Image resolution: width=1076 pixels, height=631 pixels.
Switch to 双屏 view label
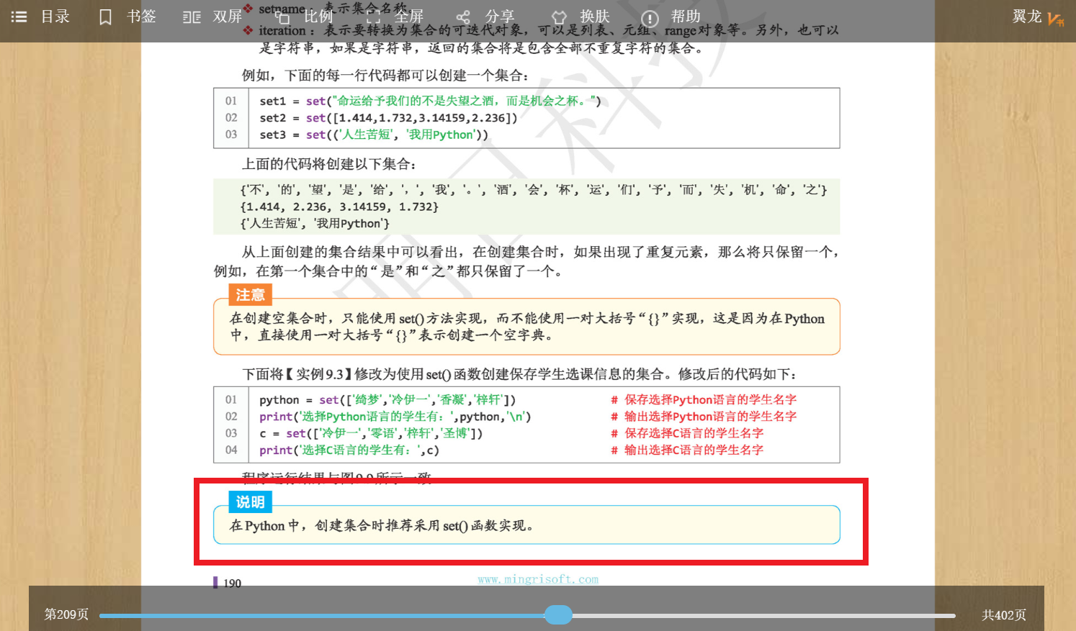pos(228,17)
